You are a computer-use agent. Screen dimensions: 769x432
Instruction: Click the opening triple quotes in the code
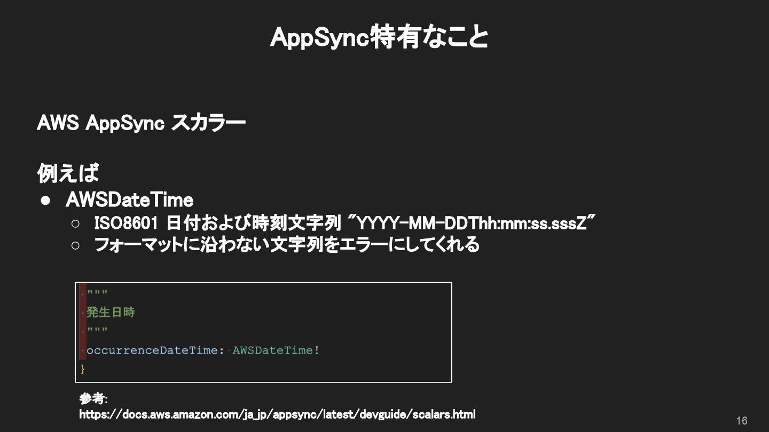pyautogui.click(x=97, y=293)
